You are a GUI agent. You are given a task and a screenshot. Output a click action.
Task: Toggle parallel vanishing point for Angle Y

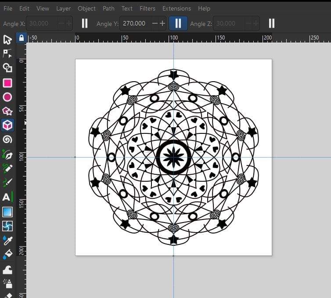pyautogui.click(x=178, y=23)
